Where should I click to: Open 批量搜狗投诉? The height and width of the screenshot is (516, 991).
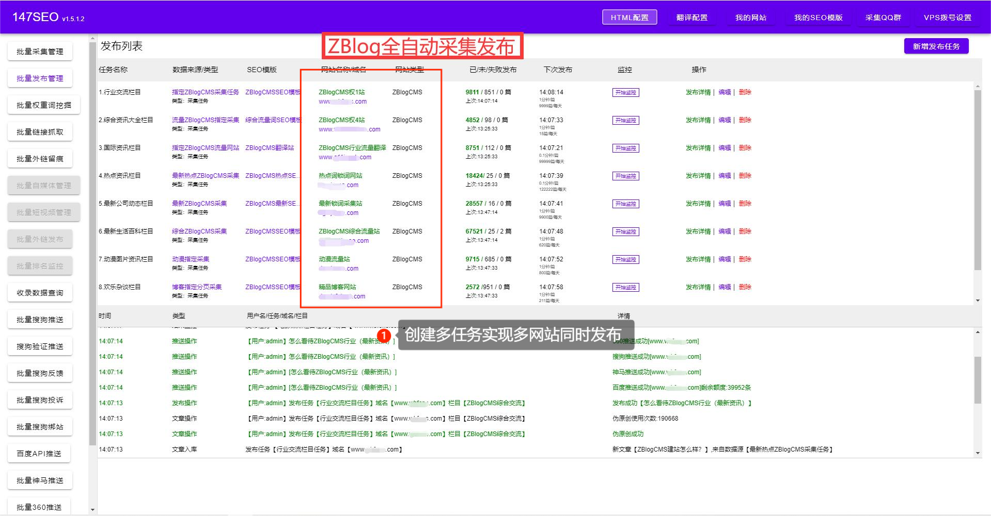coord(40,400)
